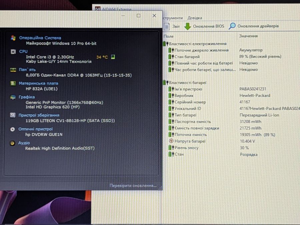Select the current capacity value 19305 mWh (89 %)

[x=257, y=135]
